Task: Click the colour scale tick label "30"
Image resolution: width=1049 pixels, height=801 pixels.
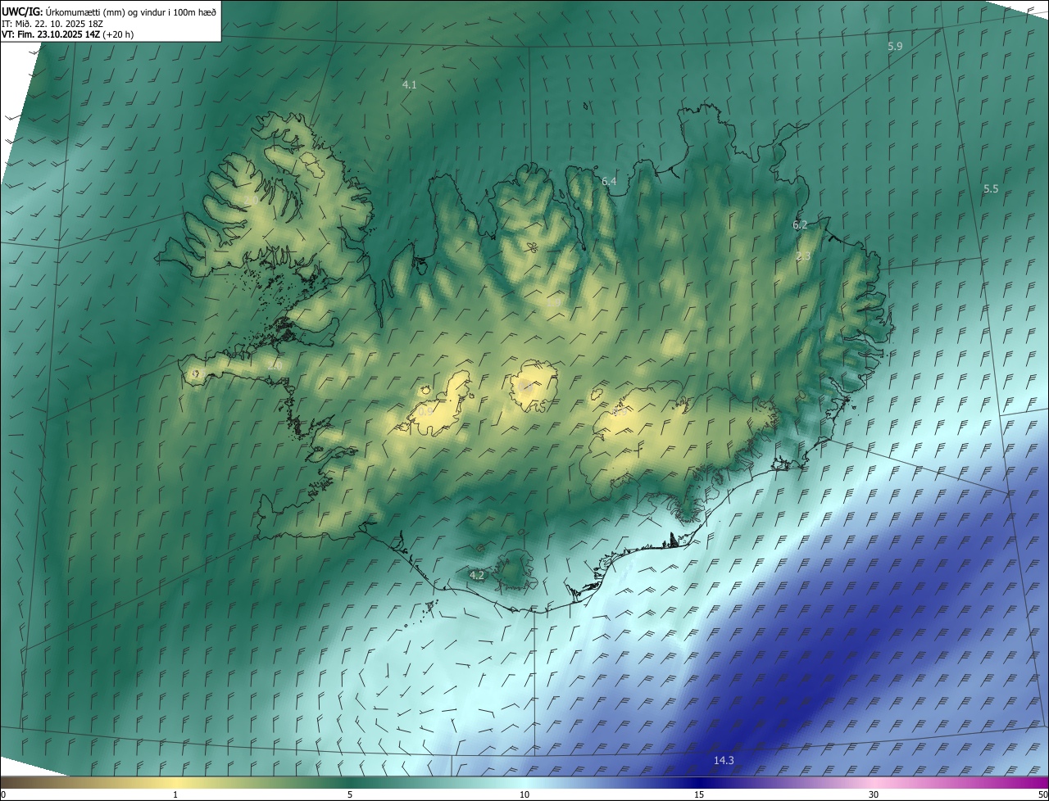Action: (874, 794)
